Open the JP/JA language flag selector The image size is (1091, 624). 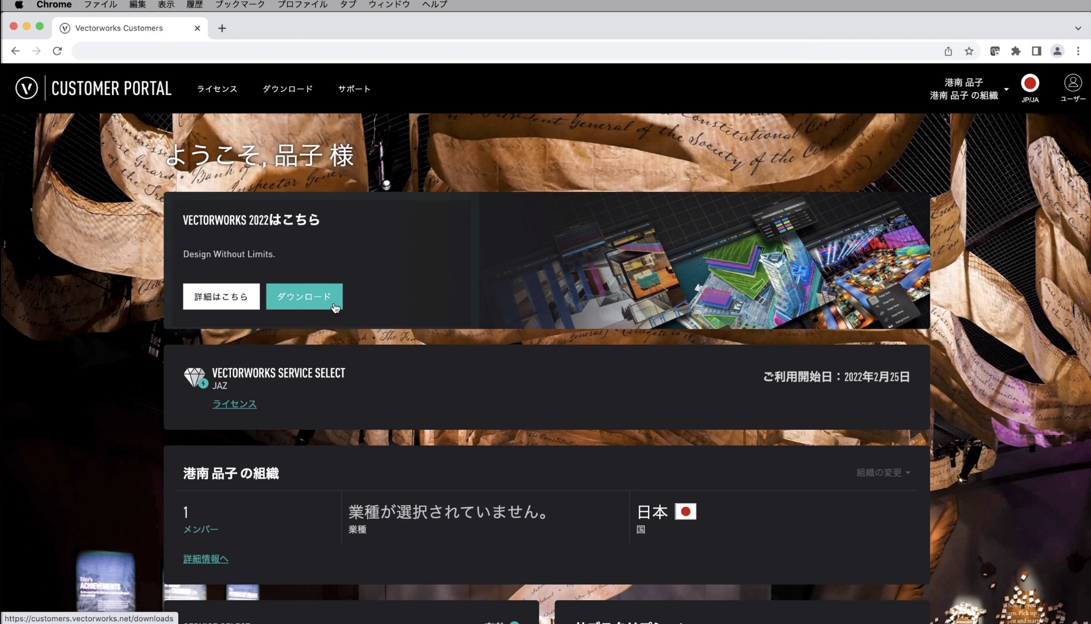[1030, 88]
